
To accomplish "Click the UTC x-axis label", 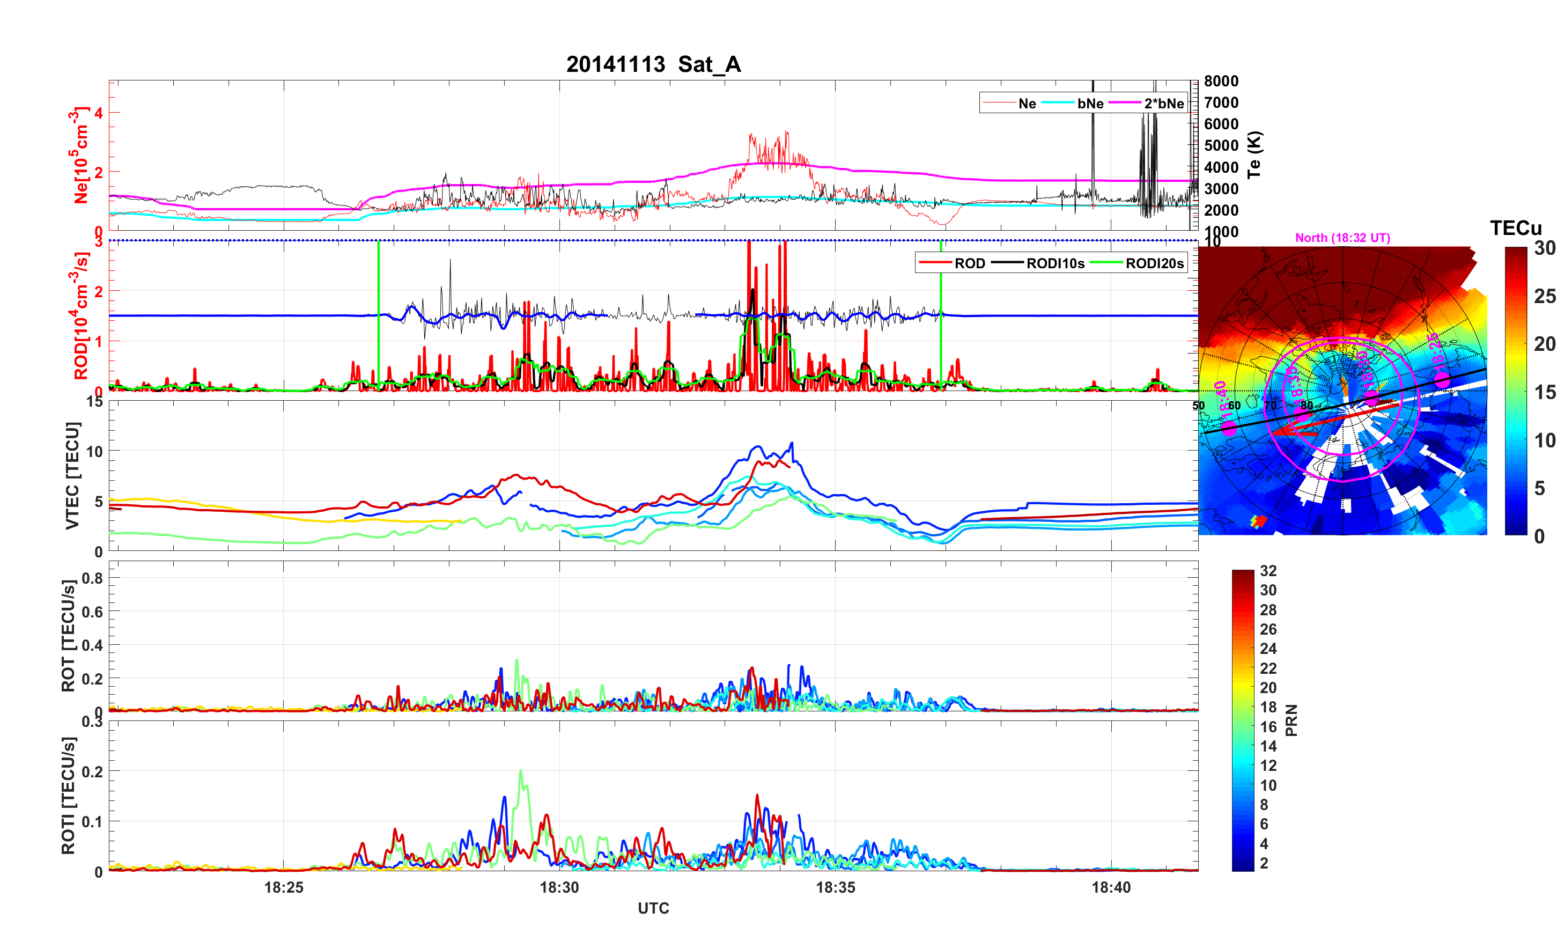I will click(x=653, y=908).
